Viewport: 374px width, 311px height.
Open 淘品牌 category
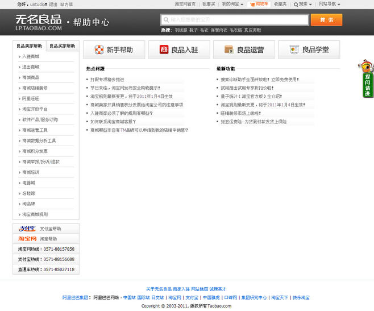coord(28,204)
